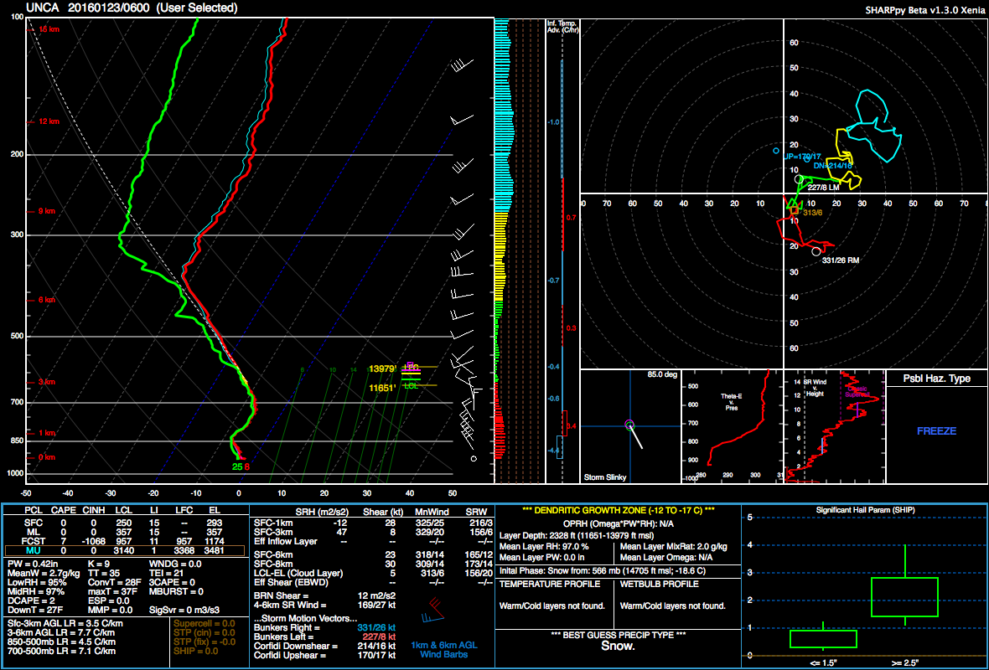
Task: Click the 3-6km AGL LR lapse rate
Action: tap(61, 633)
